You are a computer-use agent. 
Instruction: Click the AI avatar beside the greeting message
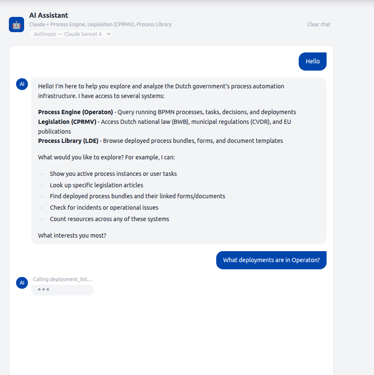[x=22, y=84]
